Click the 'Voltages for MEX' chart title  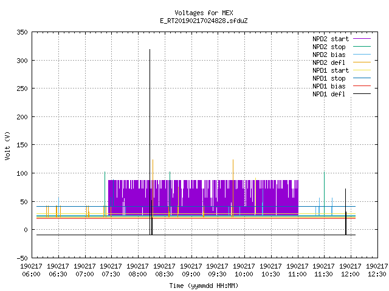tap(204, 13)
